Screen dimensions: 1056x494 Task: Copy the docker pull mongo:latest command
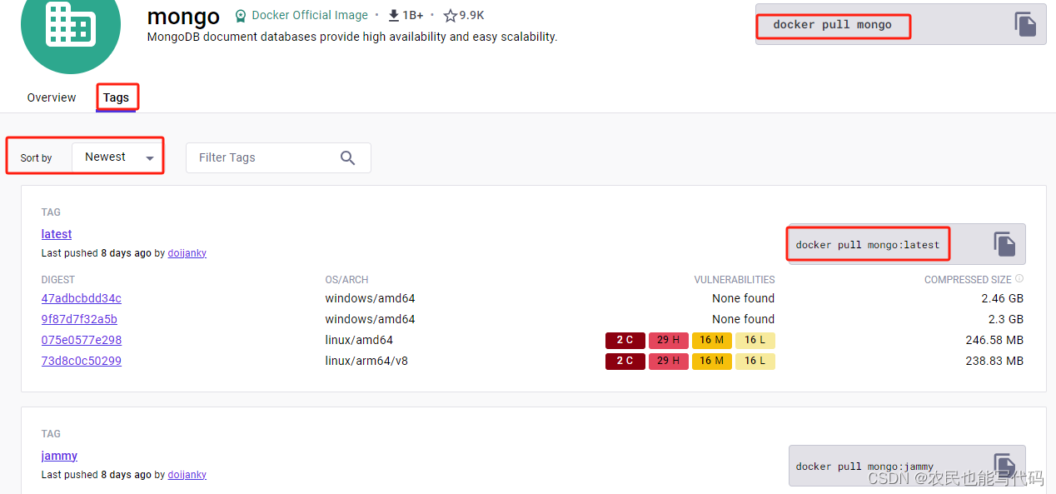tap(1004, 243)
